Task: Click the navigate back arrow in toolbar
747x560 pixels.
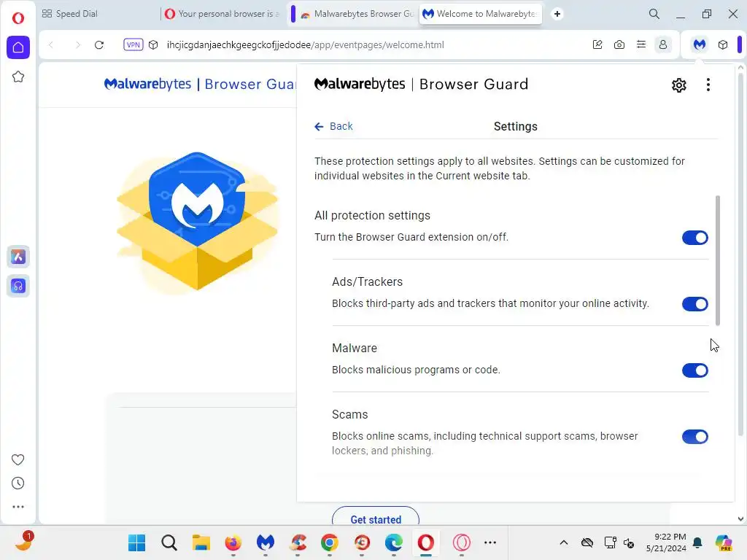Action: pyautogui.click(x=51, y=44)
